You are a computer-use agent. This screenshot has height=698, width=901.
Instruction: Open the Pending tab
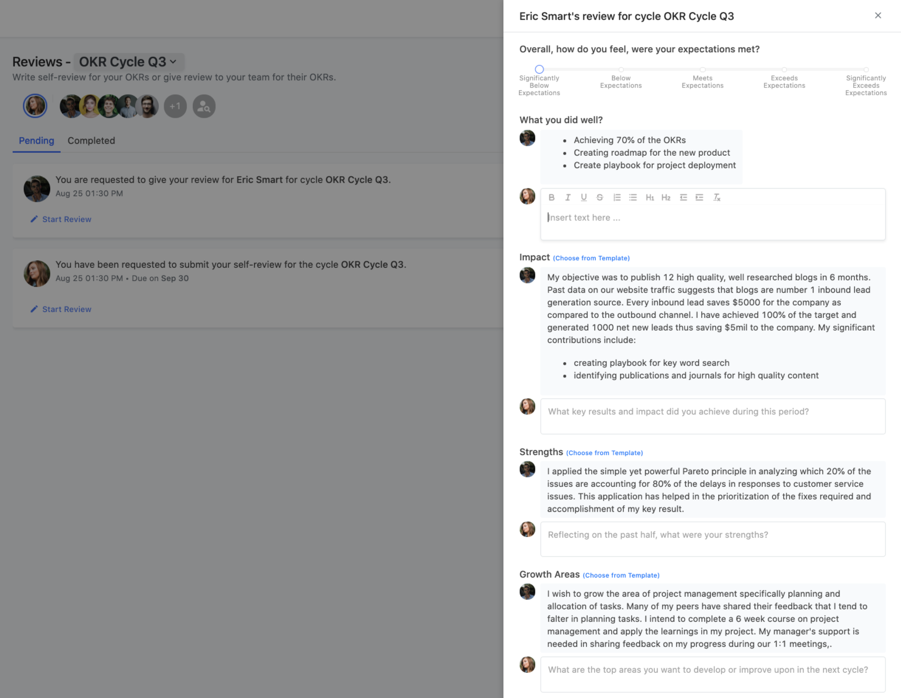coord(36,140)
